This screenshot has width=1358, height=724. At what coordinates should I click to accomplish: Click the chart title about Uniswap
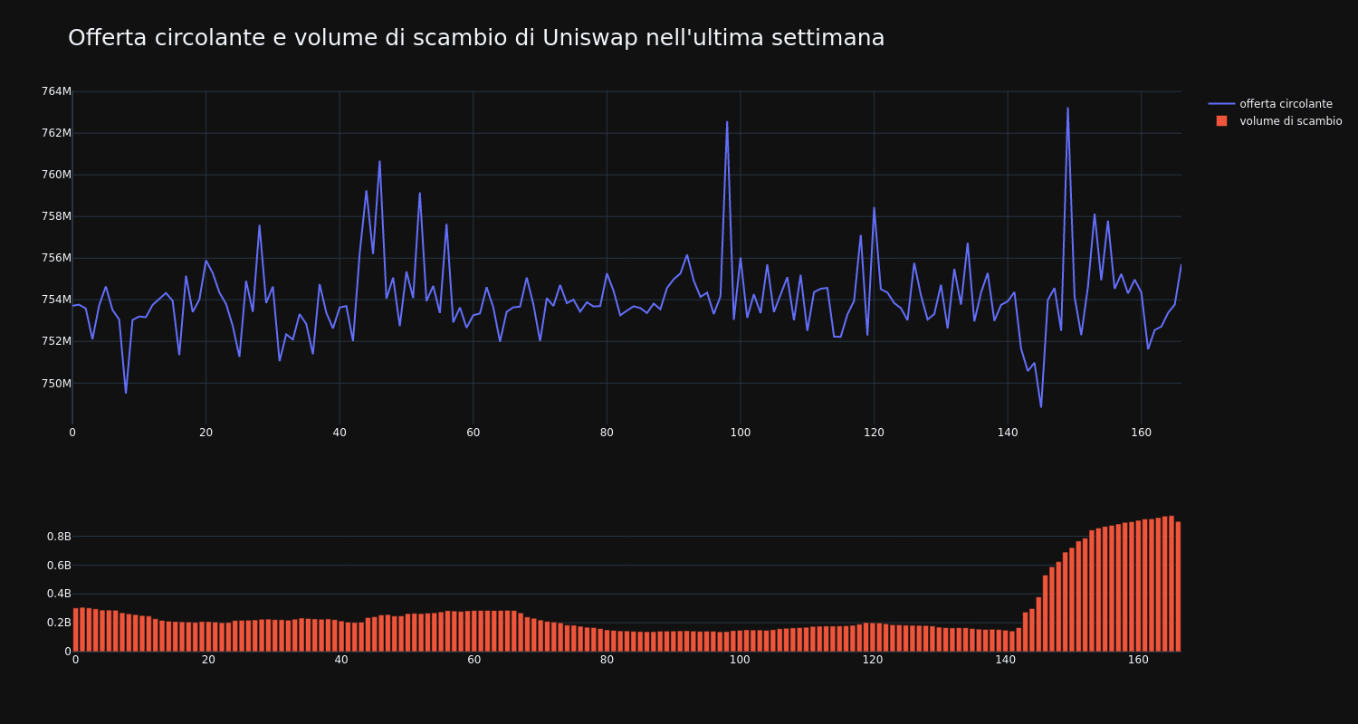click(x=476, y=38)
